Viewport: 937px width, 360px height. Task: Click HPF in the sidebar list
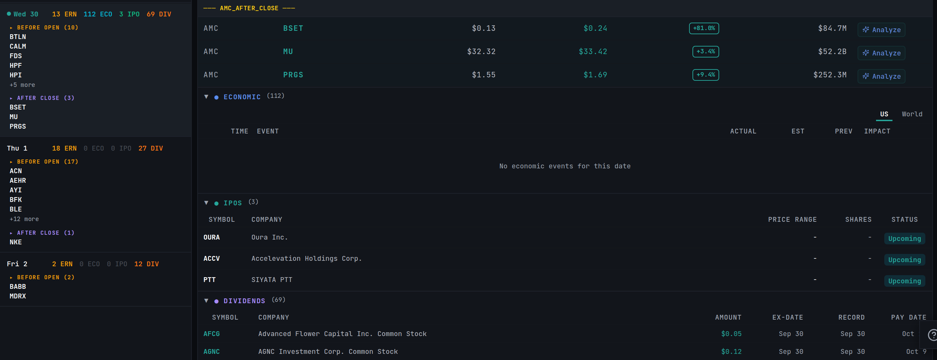16,66
